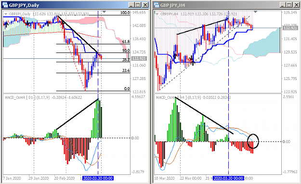
Task: Click the 142.085 price axis value
Action: (139, 26)
